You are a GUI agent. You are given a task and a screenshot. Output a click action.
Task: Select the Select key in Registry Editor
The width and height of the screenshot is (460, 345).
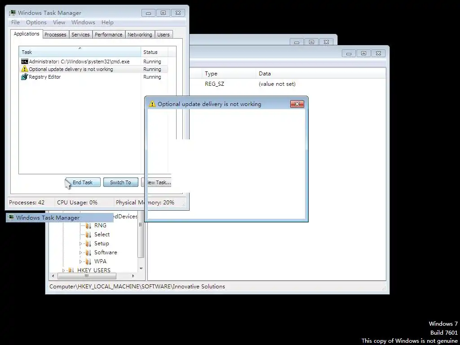[x=102, y=234]
